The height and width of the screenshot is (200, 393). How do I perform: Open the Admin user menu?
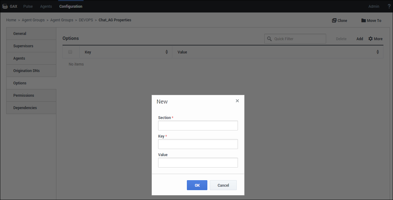[x=374, y=6]
